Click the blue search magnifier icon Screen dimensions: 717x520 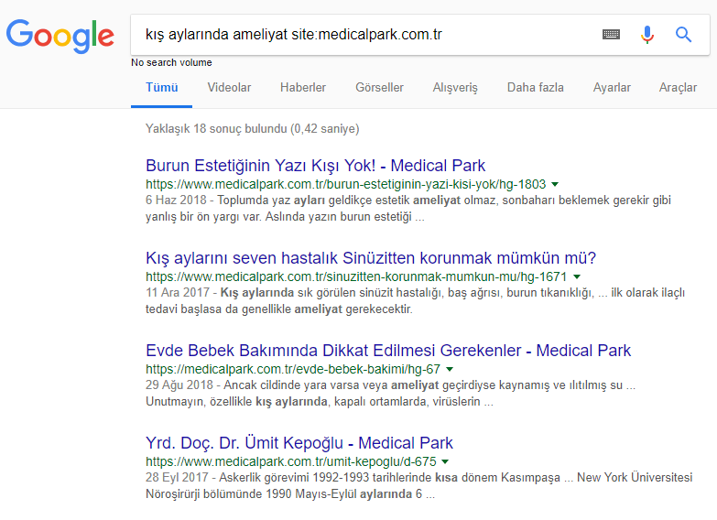pyautogui.click(x=683, y=34)
